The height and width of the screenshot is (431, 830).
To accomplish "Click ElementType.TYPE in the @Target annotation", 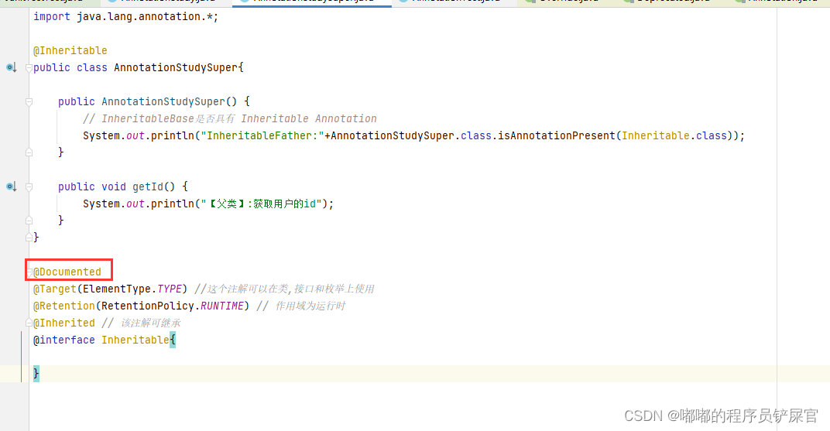I will point(132,289).
